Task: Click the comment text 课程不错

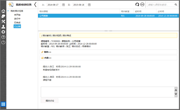Action: coord(47,80)
